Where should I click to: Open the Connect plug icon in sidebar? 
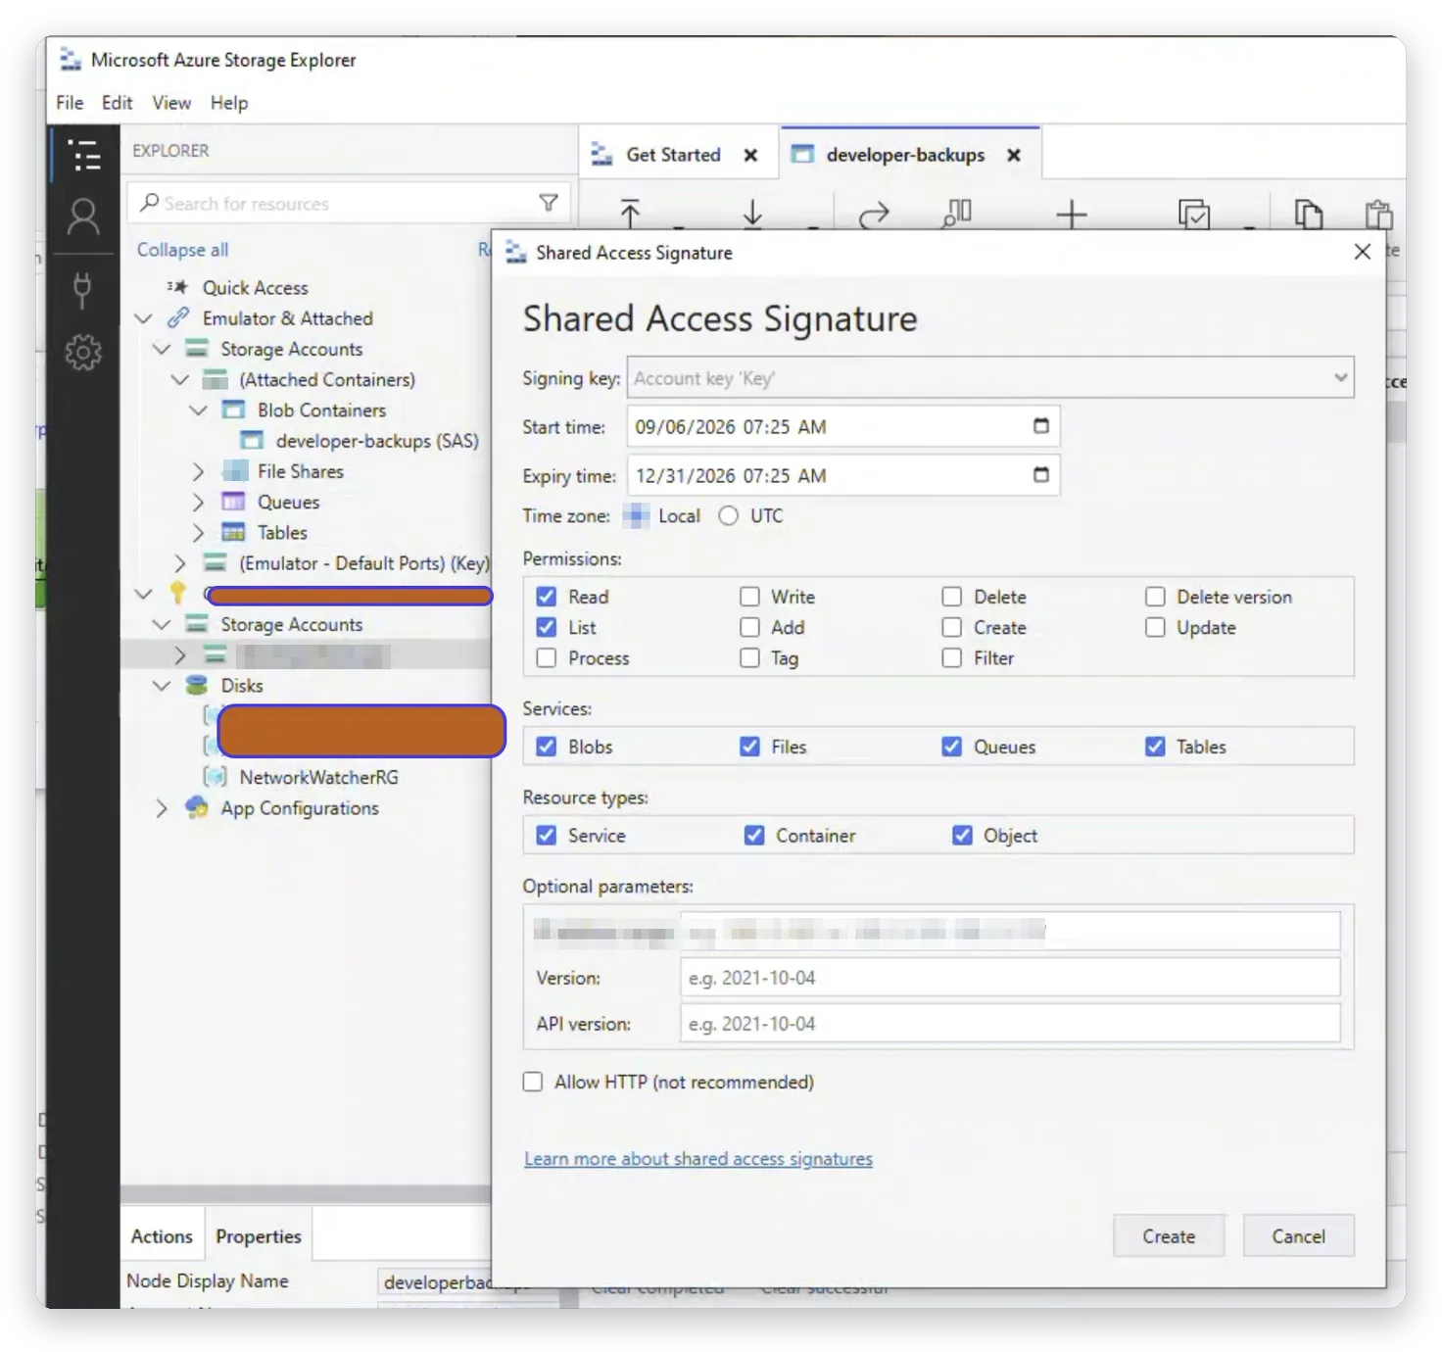pos(83,289)
